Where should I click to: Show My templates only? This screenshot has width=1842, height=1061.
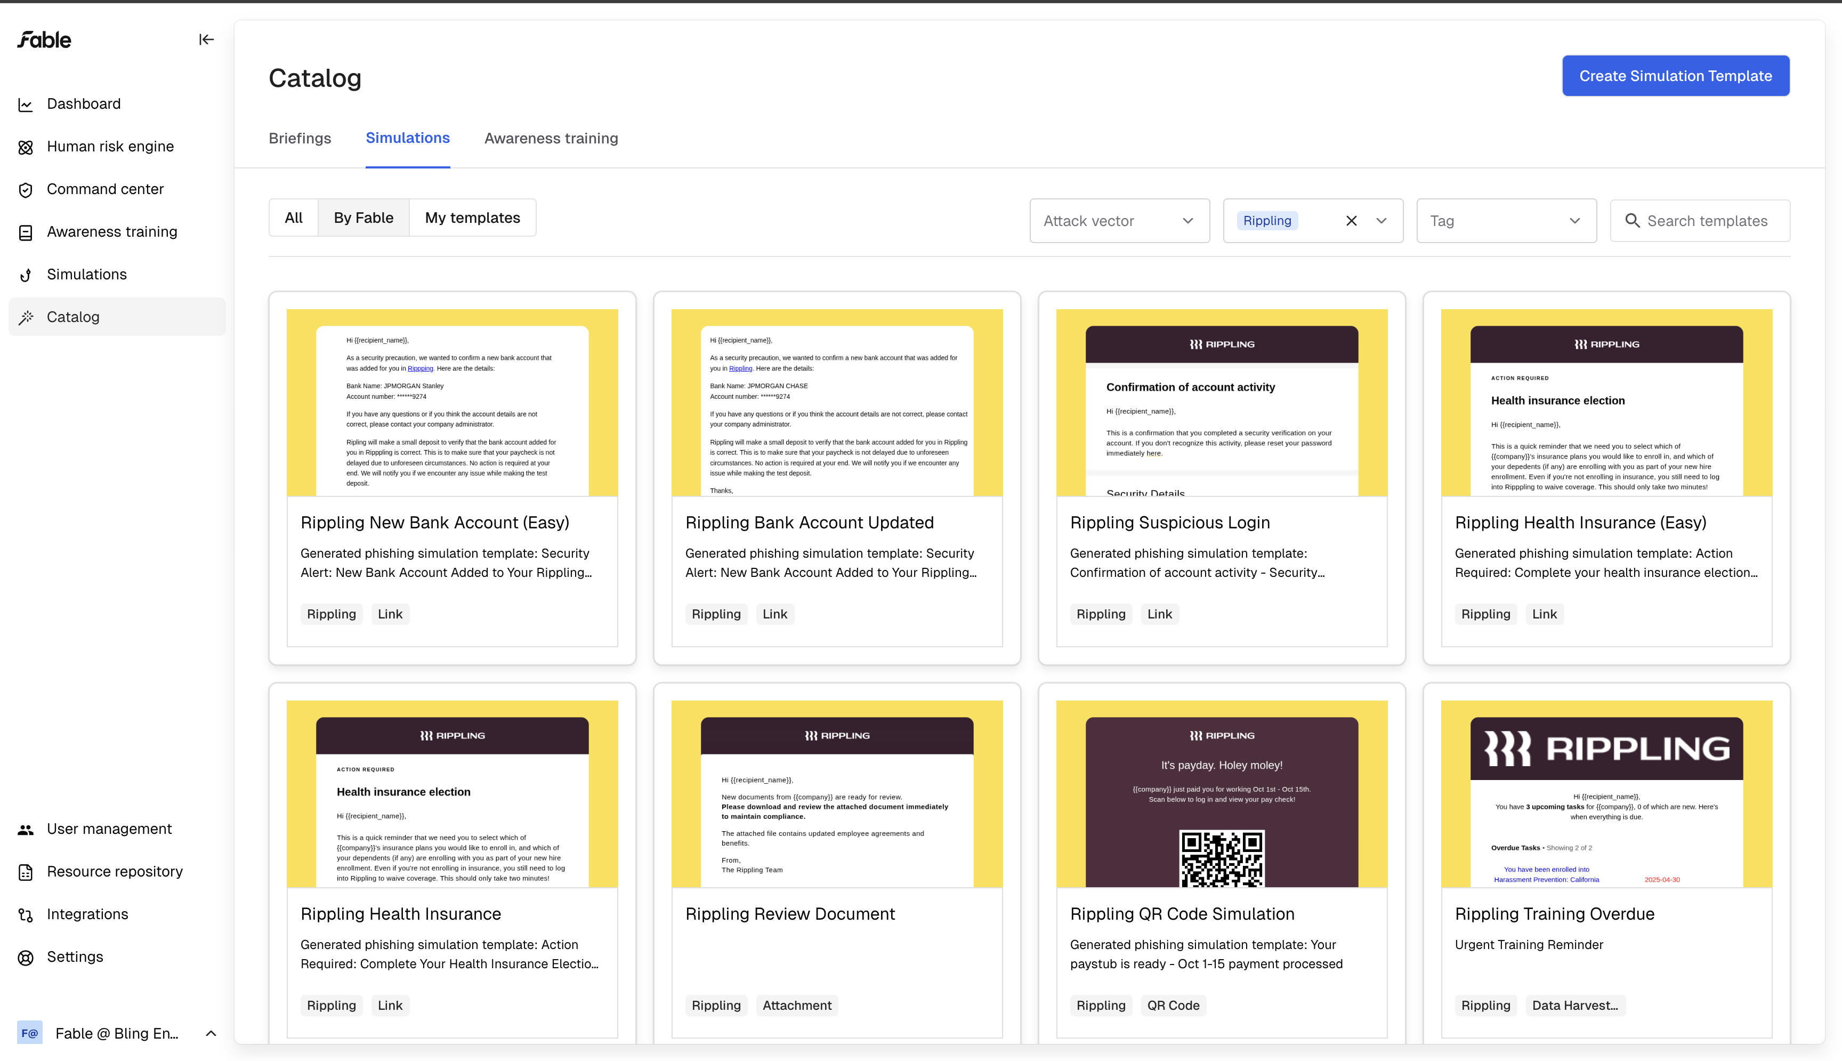(x=473, y=218)
